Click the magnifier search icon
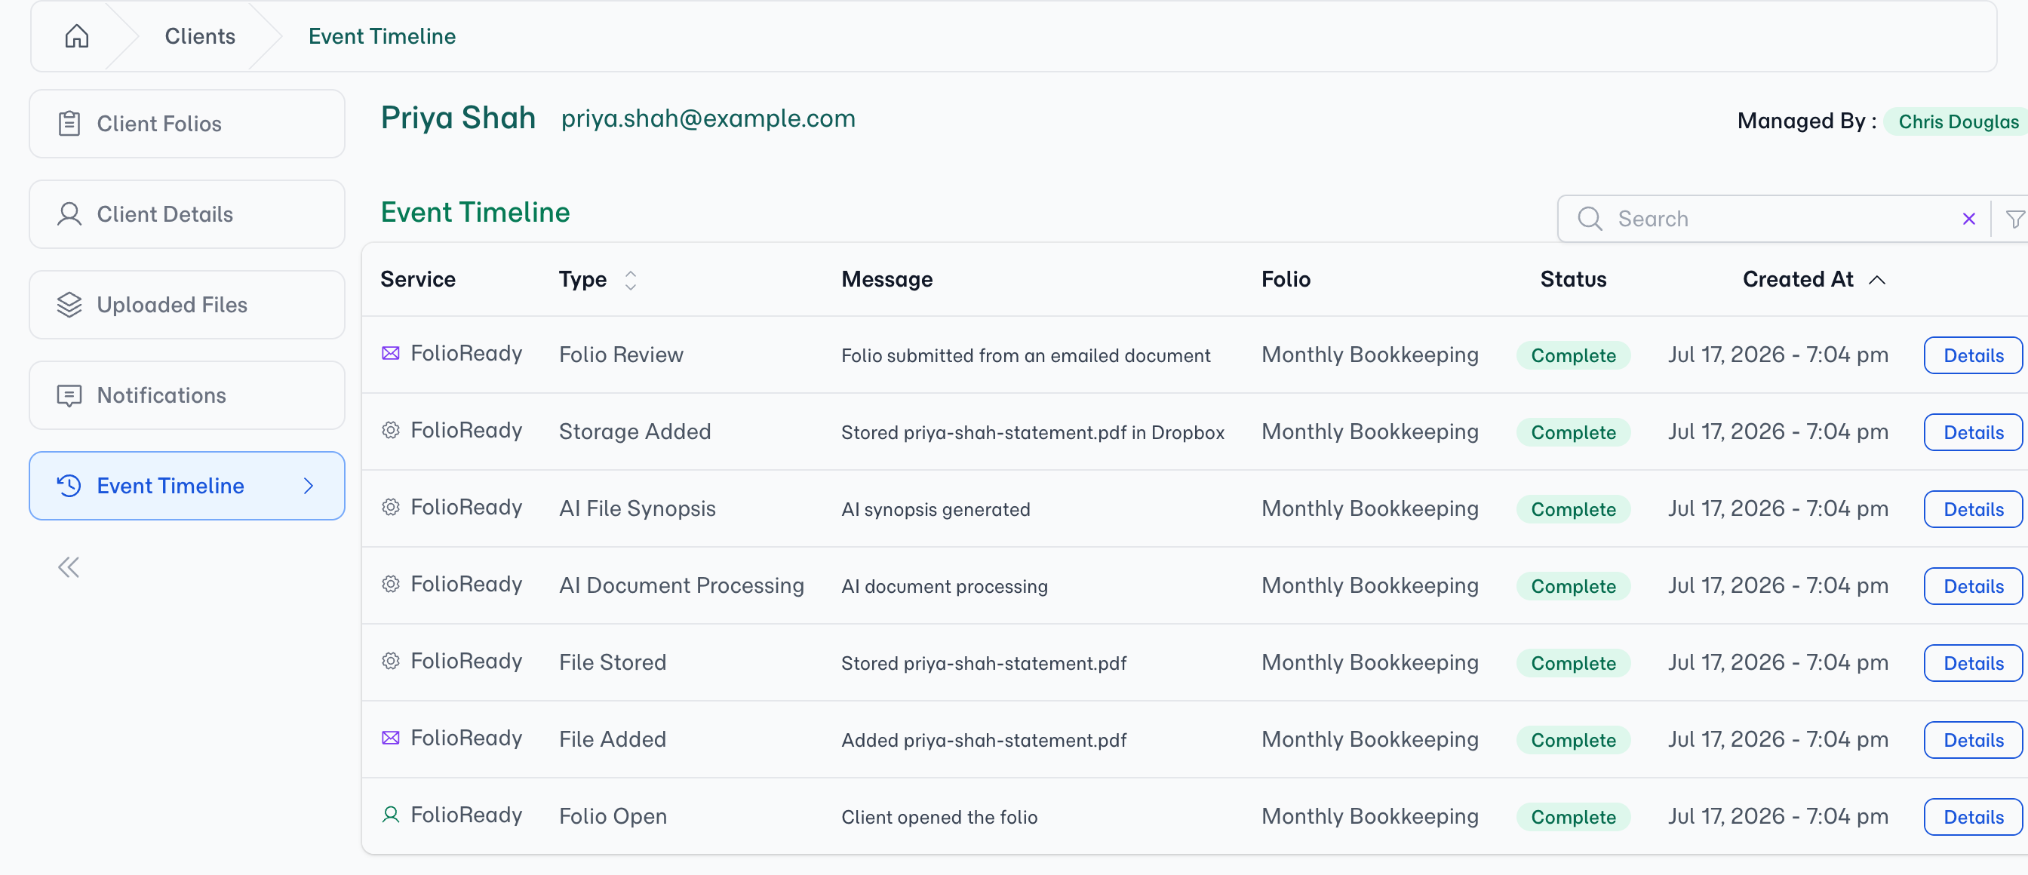This screenshot has width=2028, height=875. click(1590, 219)
